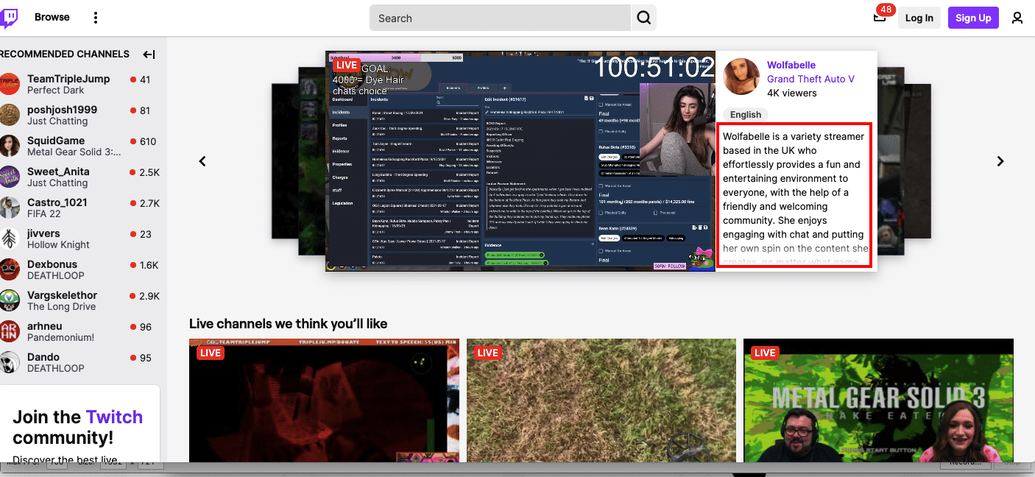
Task: Click the Browse link
Action: point(52,17)
